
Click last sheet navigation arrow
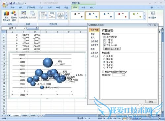coord(10,115)
